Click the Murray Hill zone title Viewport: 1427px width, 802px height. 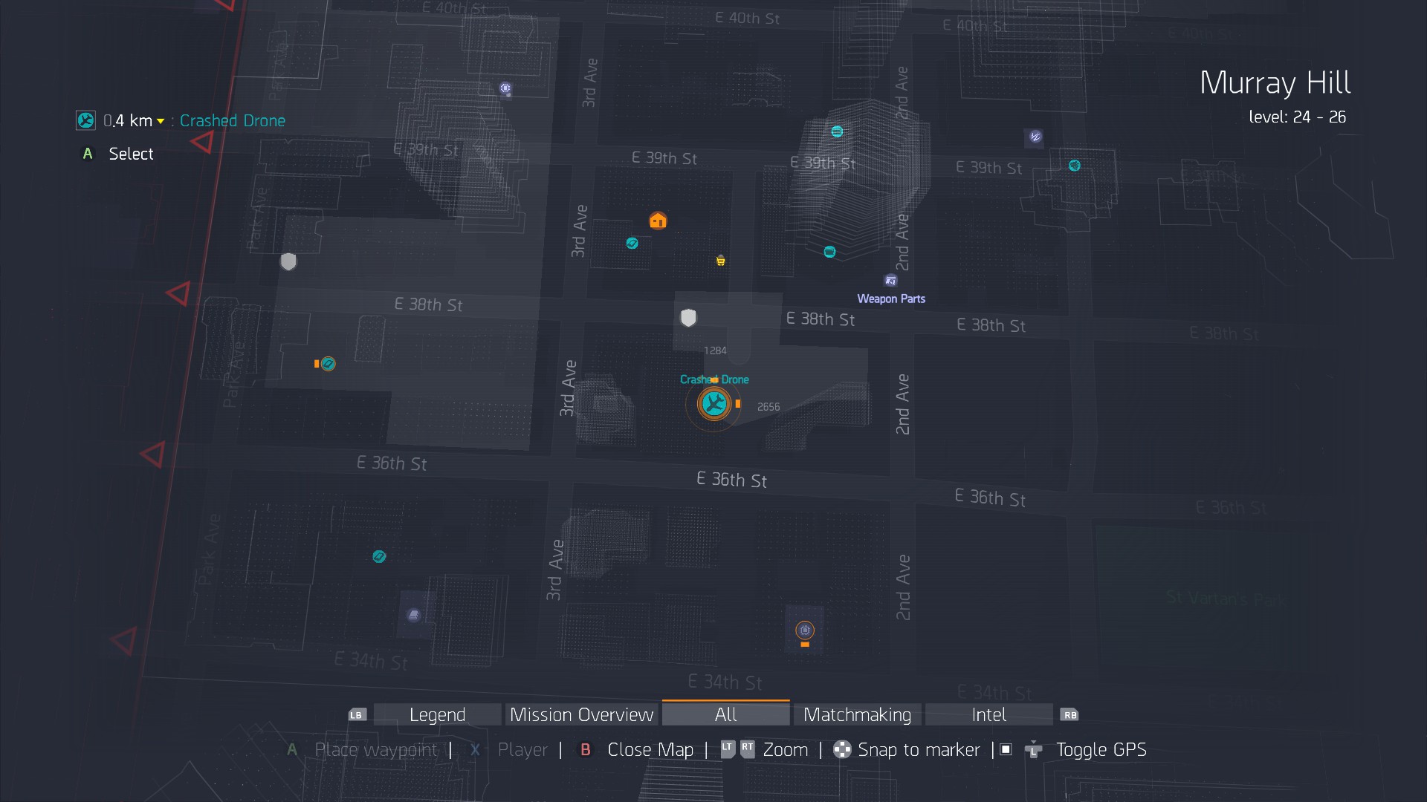[1275, 82]
